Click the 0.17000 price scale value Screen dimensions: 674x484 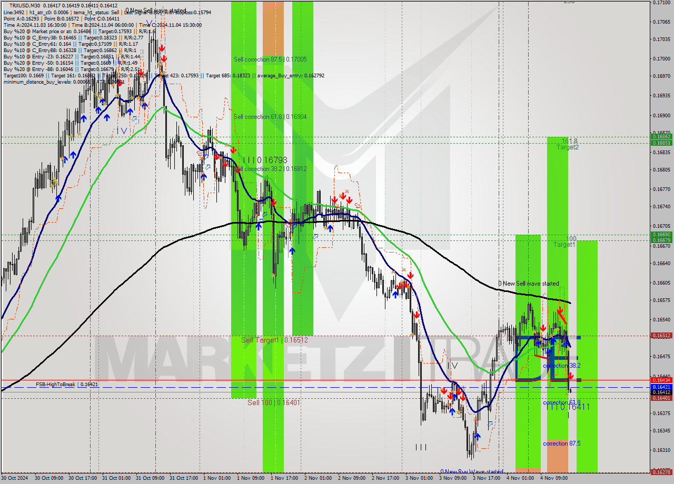point(662,59)
